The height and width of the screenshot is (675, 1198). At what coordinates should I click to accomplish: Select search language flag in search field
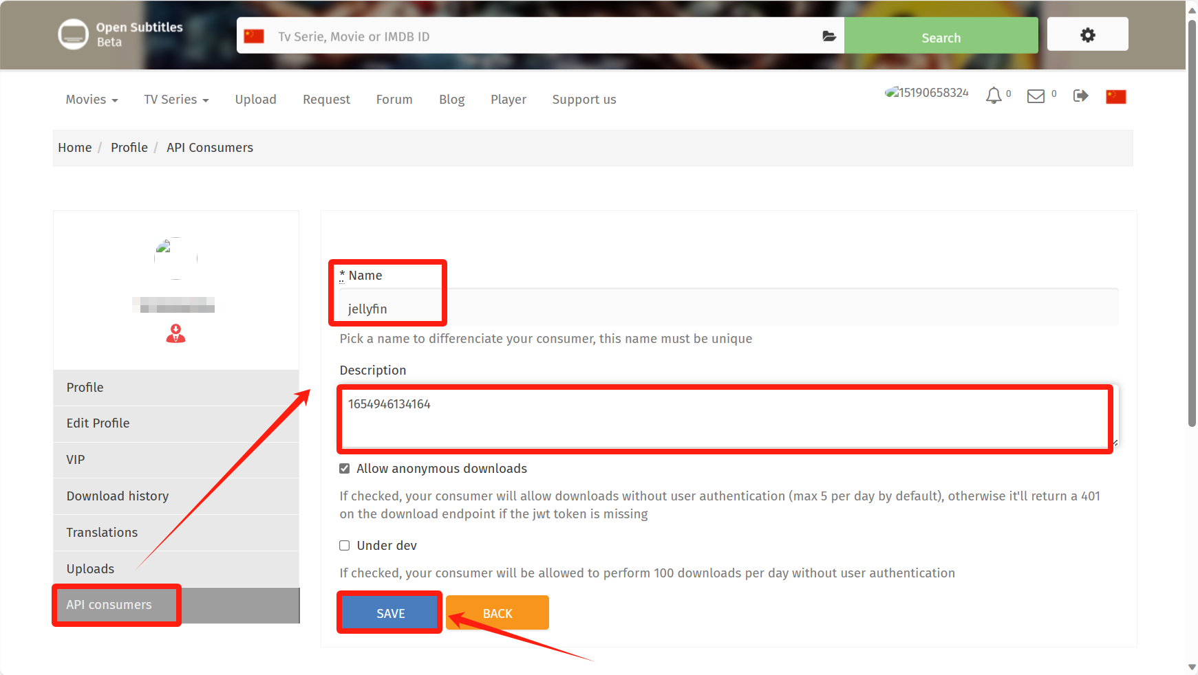[x=254, y=36]
